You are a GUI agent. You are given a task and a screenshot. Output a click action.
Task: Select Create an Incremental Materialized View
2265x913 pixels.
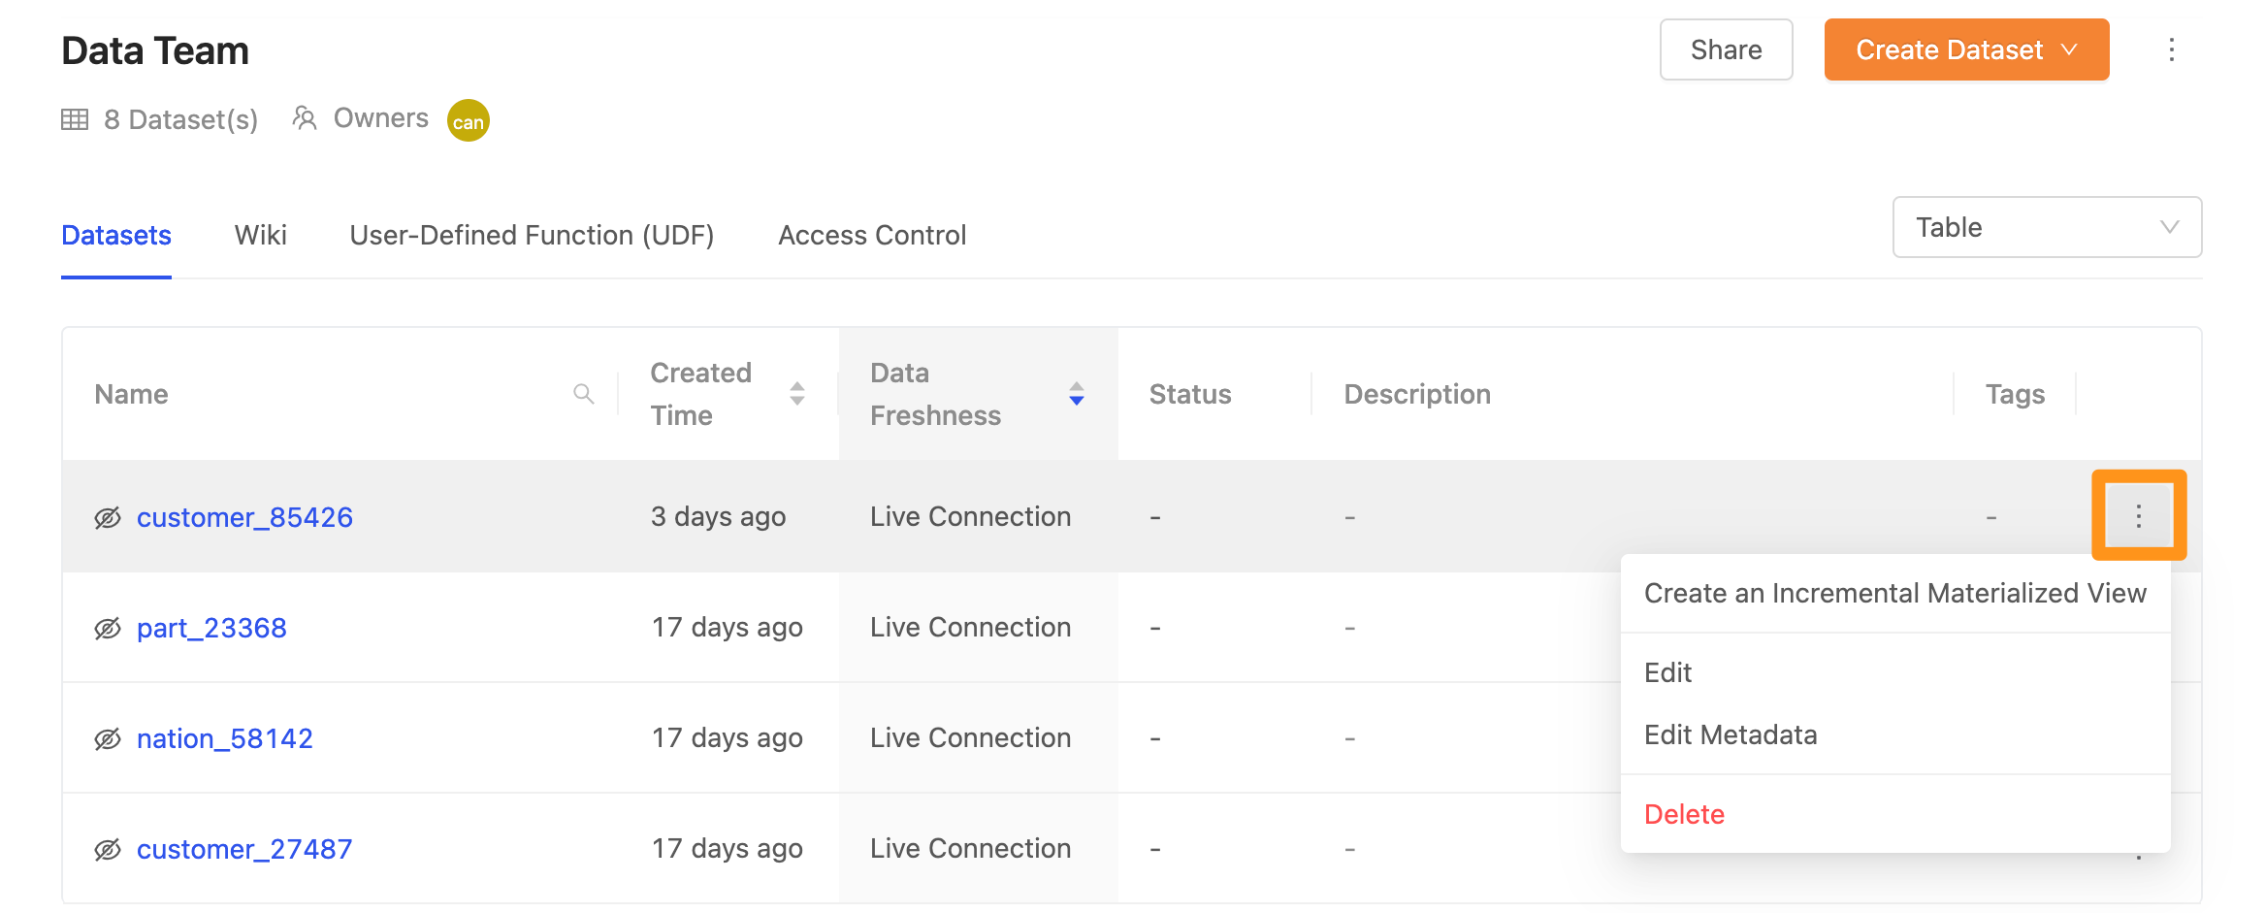point(1894,593)
